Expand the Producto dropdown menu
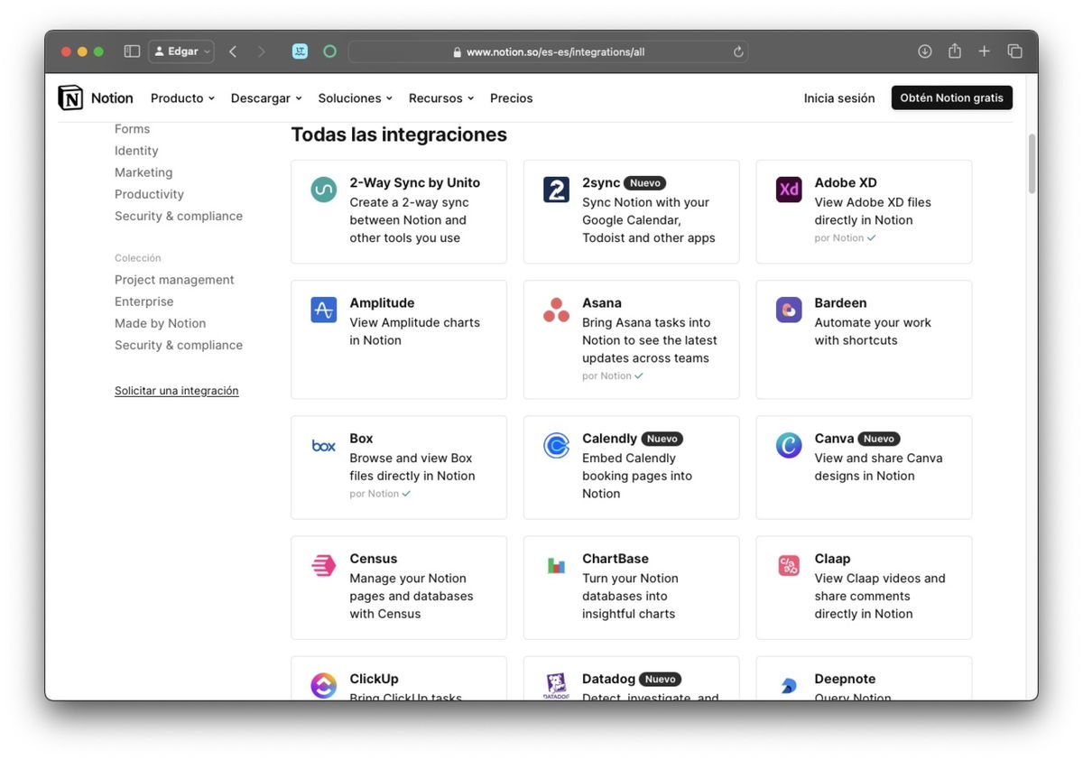The image size is (1083, 760). [x=182, y=97]
